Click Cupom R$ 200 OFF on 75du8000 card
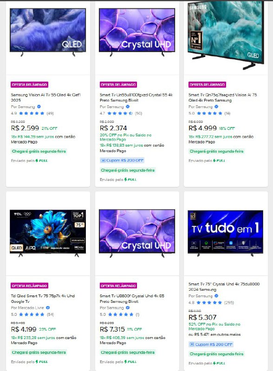Screen dimensions: 273x371 point(211,345)
